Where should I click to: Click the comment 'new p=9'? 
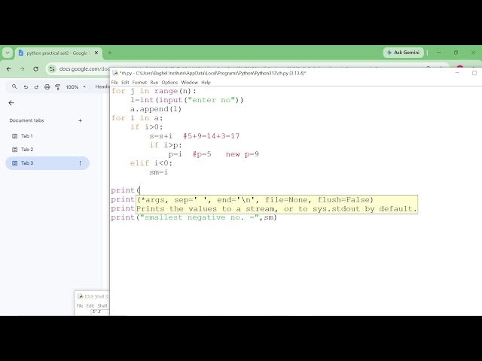243,154
